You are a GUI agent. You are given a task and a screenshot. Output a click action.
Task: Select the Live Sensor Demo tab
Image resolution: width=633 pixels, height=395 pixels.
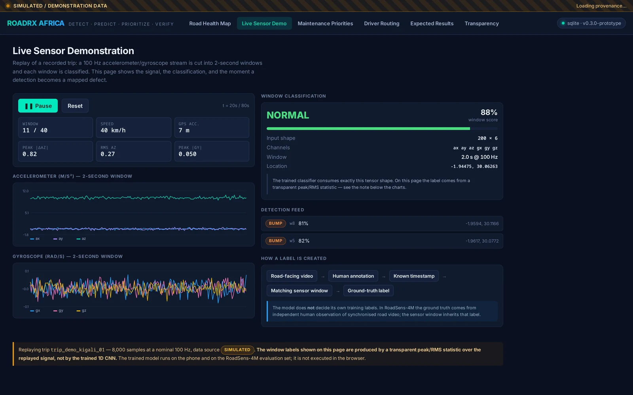click(x=264, y=23)
